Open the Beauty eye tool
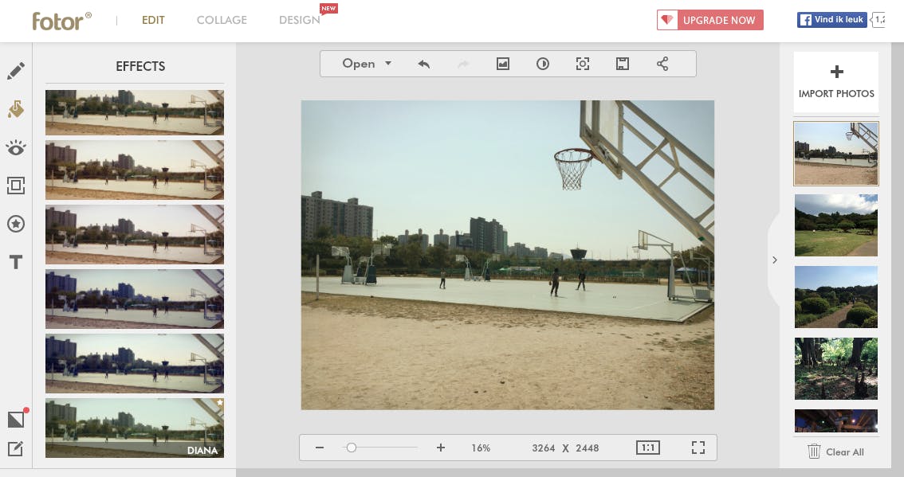The height and width of the screenshot is (477, 904). [x=16, y=147]
